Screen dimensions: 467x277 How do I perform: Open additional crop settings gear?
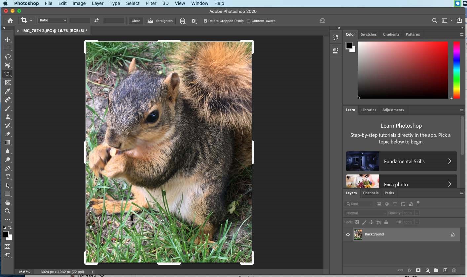click(x=194, y=21)
